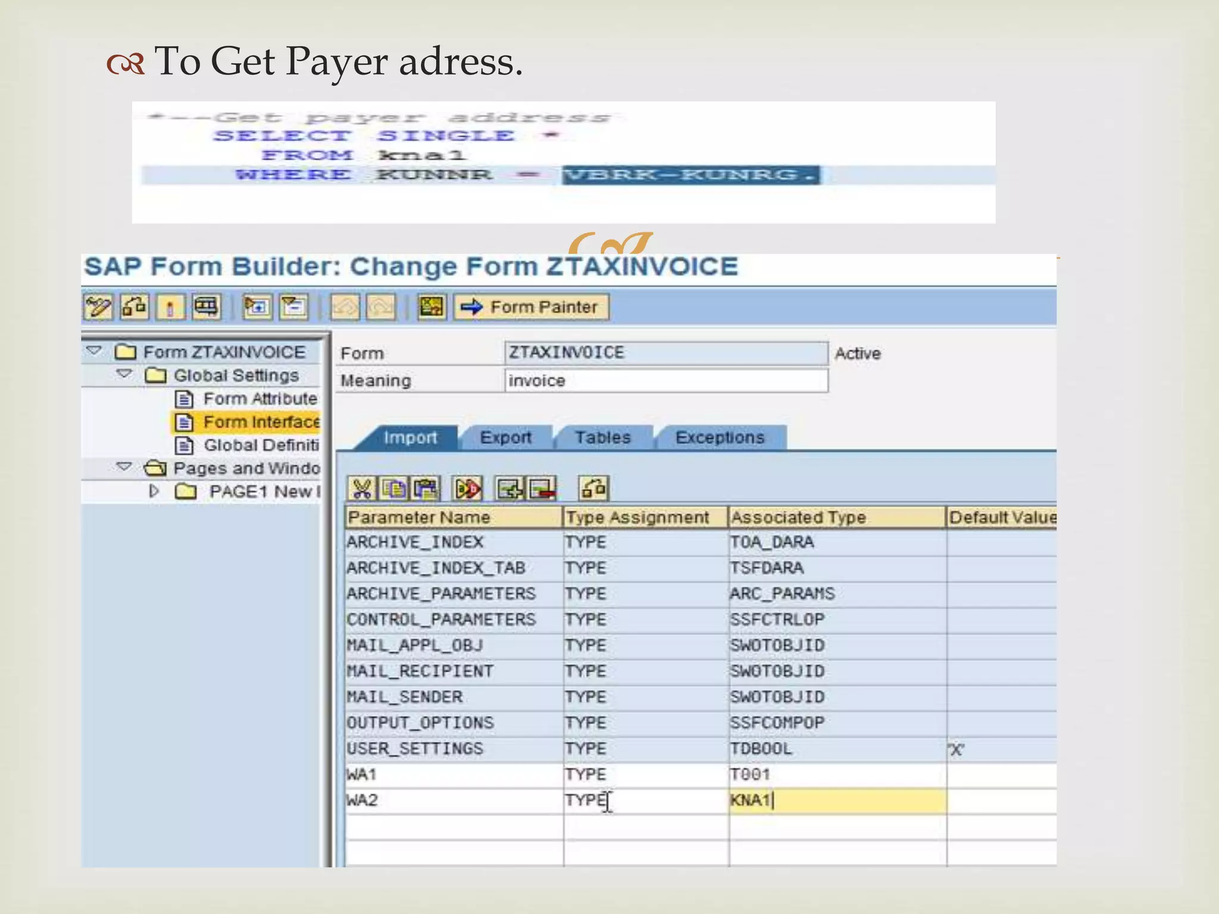Switch to the Export tab
Screen dimensions: 1219x914
tap(505, 438)
